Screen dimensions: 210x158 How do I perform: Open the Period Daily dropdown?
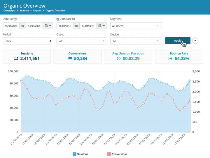(x=27, y=41)
